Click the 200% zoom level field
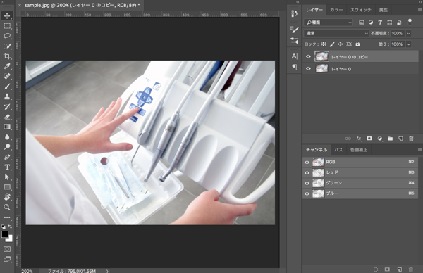Viewport: 423px width, 273px height. coord(27,271)
